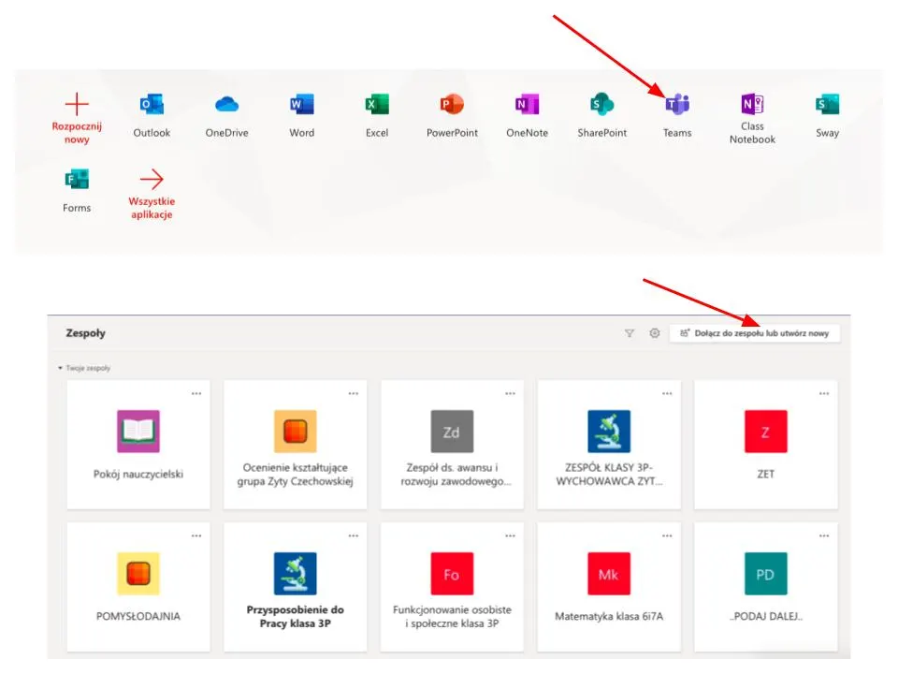Open the POMYSŁODAJNIA team tile
The width and height of the screenshot is (898, 674).
(x=138, y=585)
